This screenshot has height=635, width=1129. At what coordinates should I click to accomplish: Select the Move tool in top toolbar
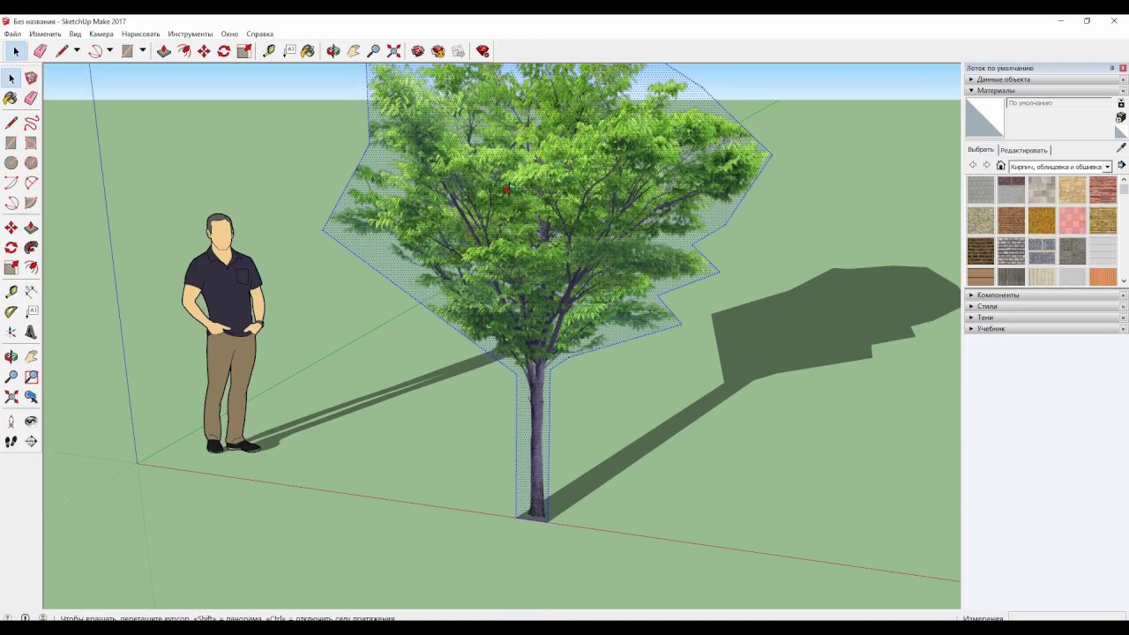[x=204, y=51]
